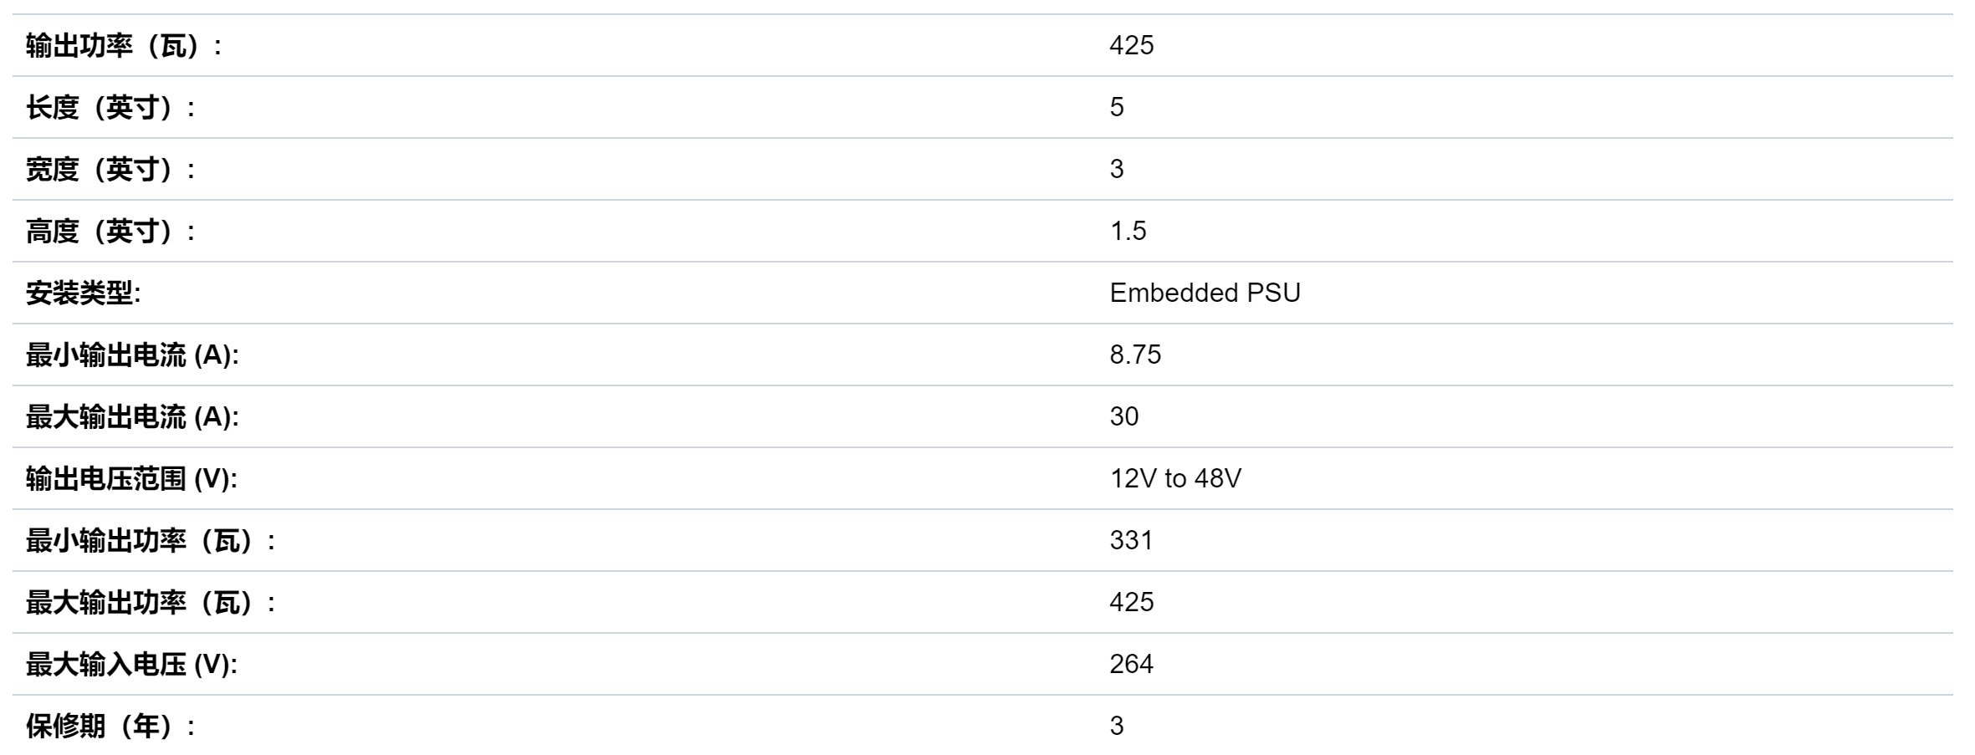
Task: Select the length value 5
Action: pos(1117,107)
